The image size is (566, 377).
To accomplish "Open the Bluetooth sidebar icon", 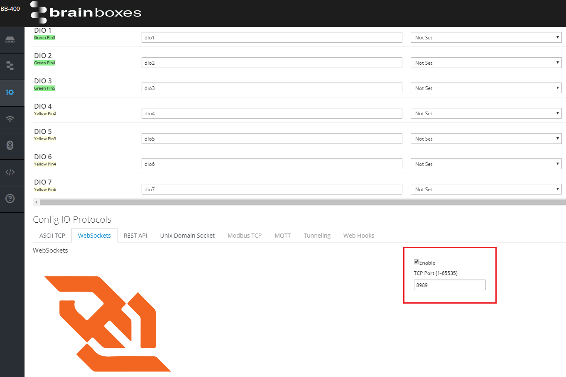I will click(x=10, y=145).
